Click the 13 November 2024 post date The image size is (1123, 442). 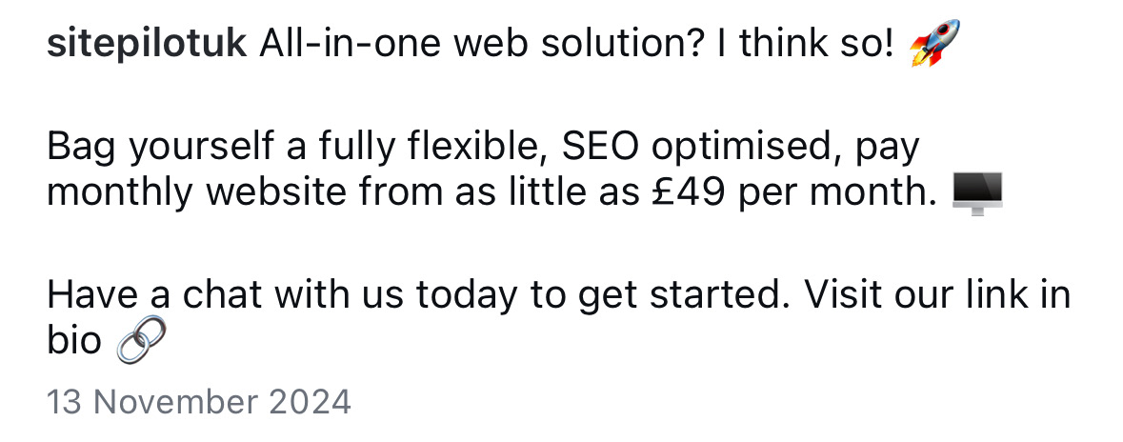199,401
